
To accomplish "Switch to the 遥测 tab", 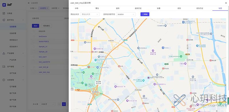I will (x=118, y=8).
